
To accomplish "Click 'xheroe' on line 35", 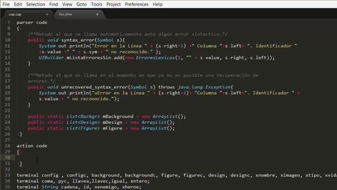I will click(x=130, y=187).
